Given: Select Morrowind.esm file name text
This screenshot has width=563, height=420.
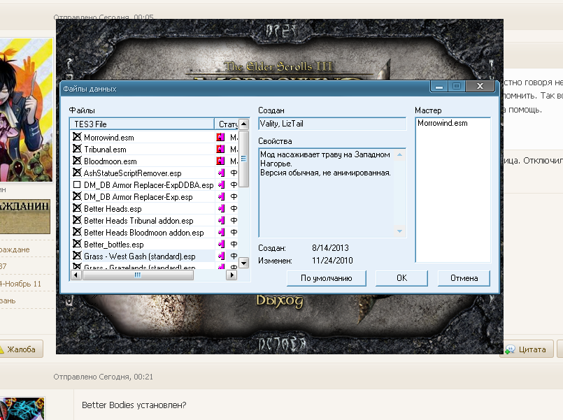Looking at the screenshot, I should [x=109, y=138].
